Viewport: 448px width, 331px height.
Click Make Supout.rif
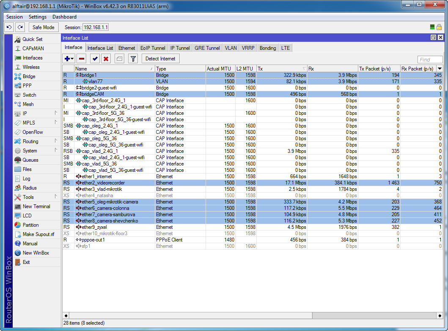tap(38, 234)
